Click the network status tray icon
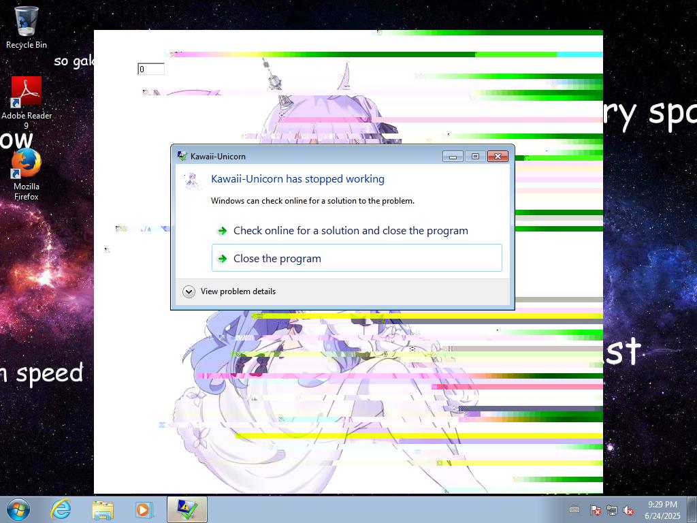Image resolution: width=697 pixels, height=523 pixels. click(x=612, y=510)
